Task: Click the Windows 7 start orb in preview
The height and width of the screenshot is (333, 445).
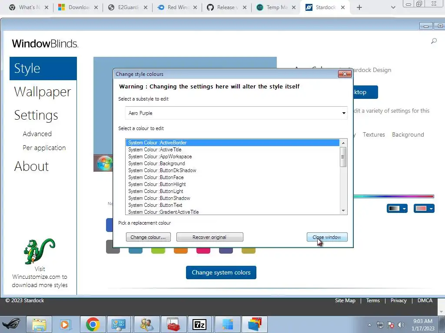Action: click(x=104, y=163)
